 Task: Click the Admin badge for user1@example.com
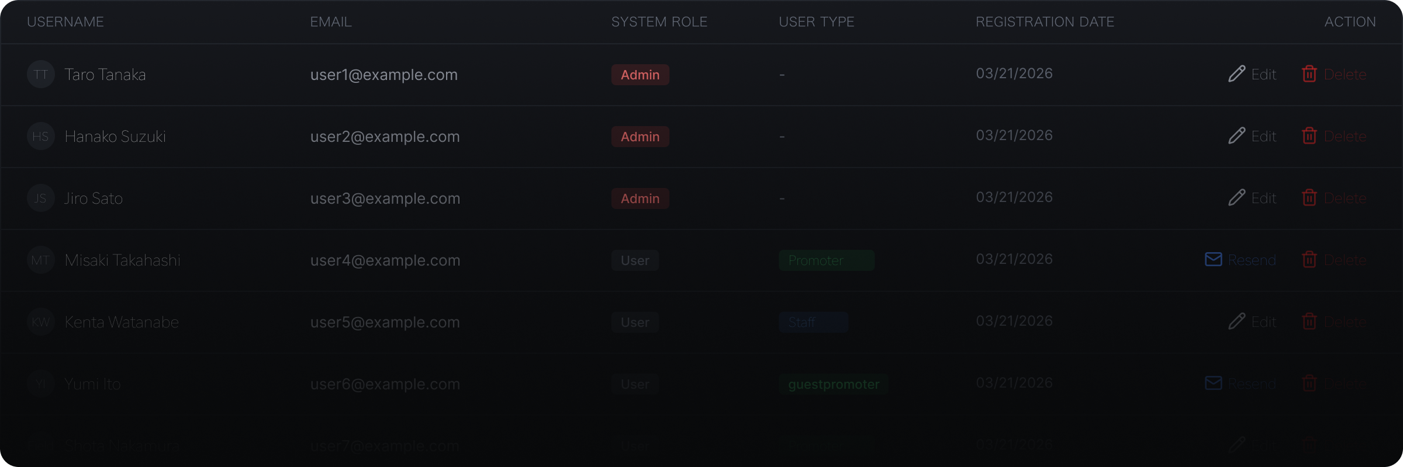click(x=640, y=75)
